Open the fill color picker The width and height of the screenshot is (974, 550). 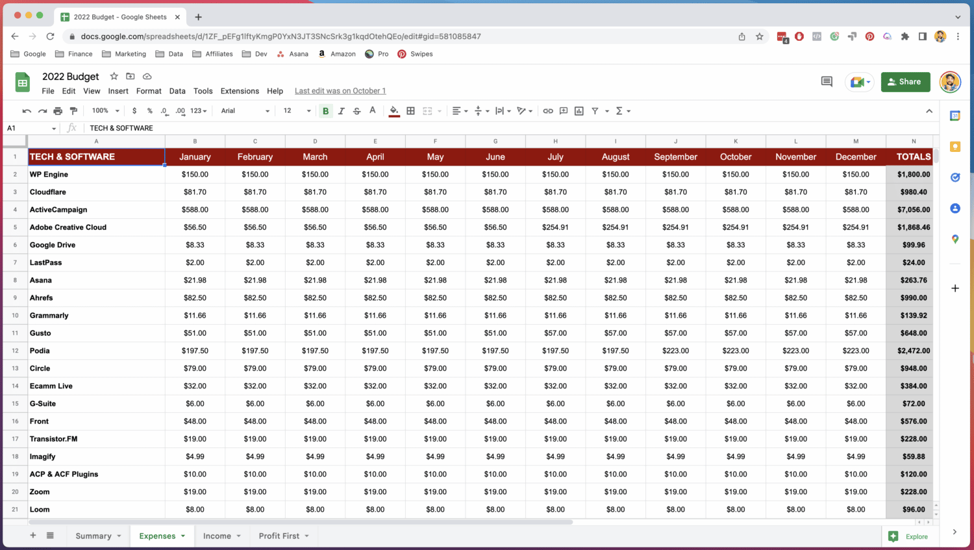pos(394,111)
